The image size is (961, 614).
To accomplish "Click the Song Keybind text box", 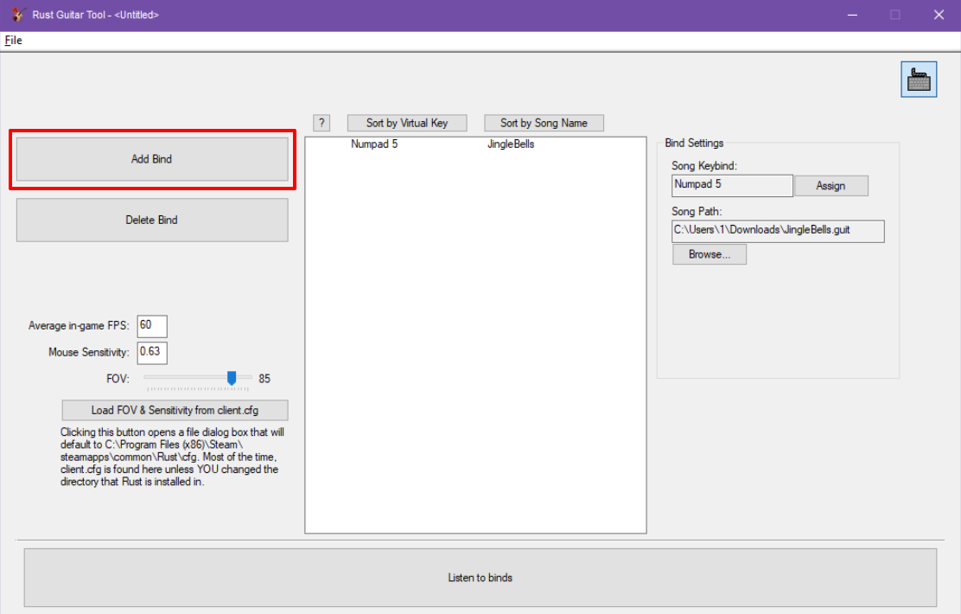I will pyautogui.click(x=731, y=185).
